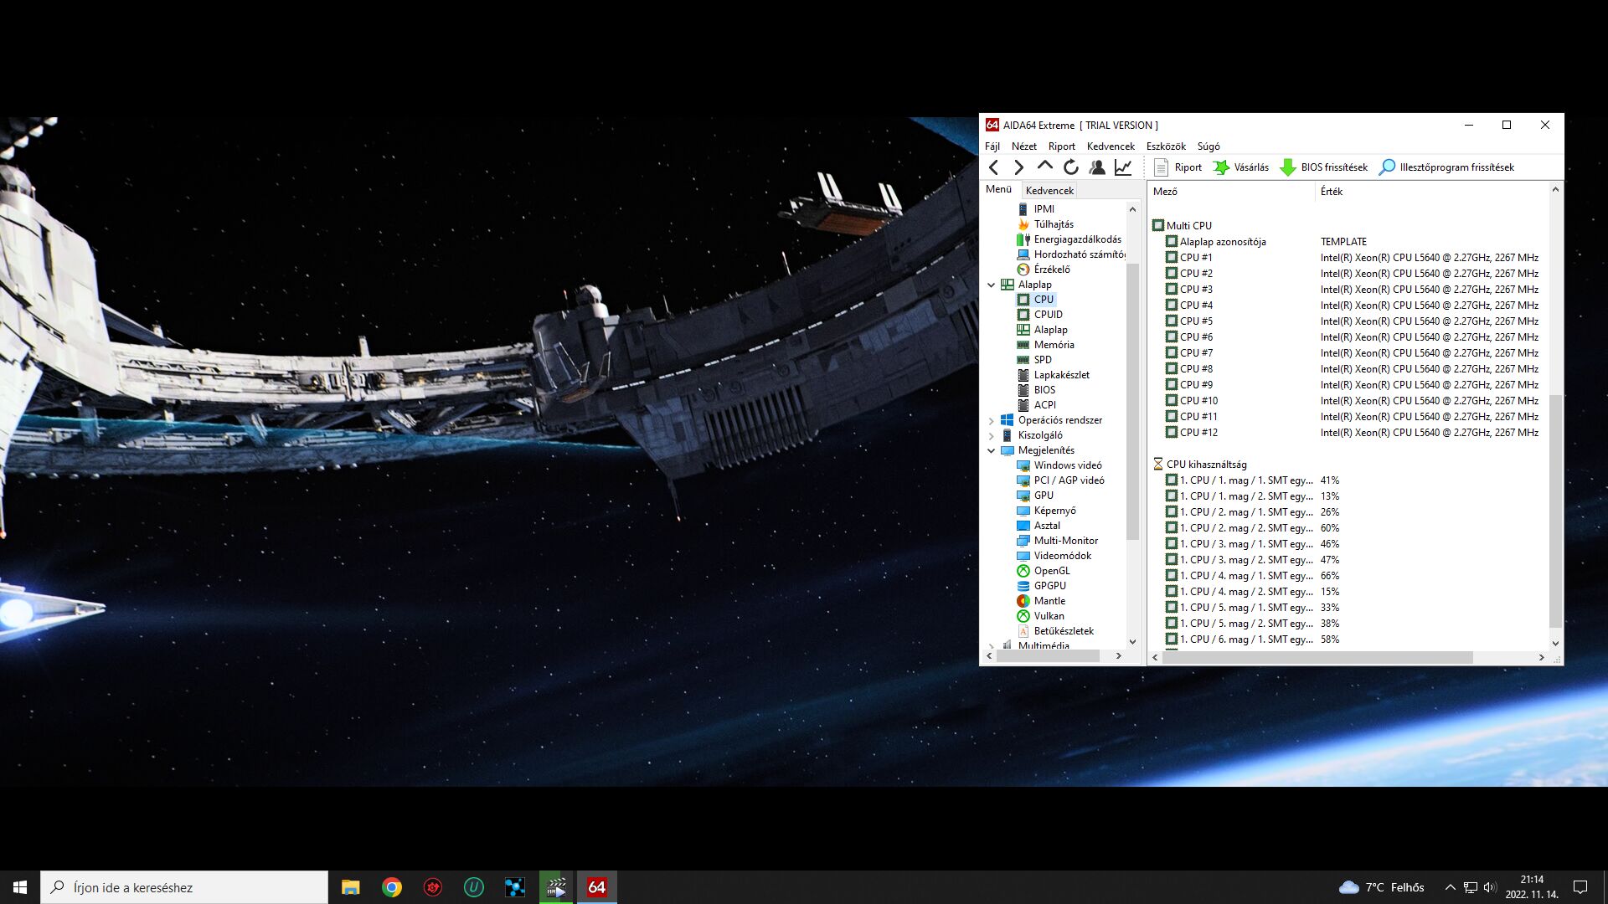This screenshot has height=904, width=1608.
Task: Expand the Operációs rendszer node
Action: pos(991,420)
